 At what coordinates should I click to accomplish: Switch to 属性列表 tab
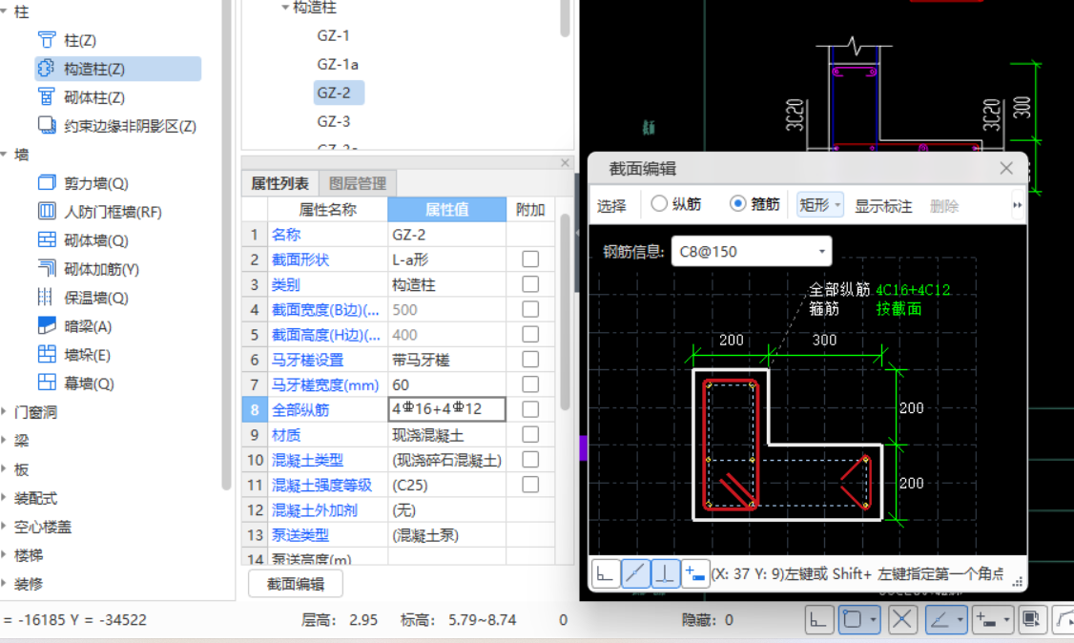(x=279, y=183)
